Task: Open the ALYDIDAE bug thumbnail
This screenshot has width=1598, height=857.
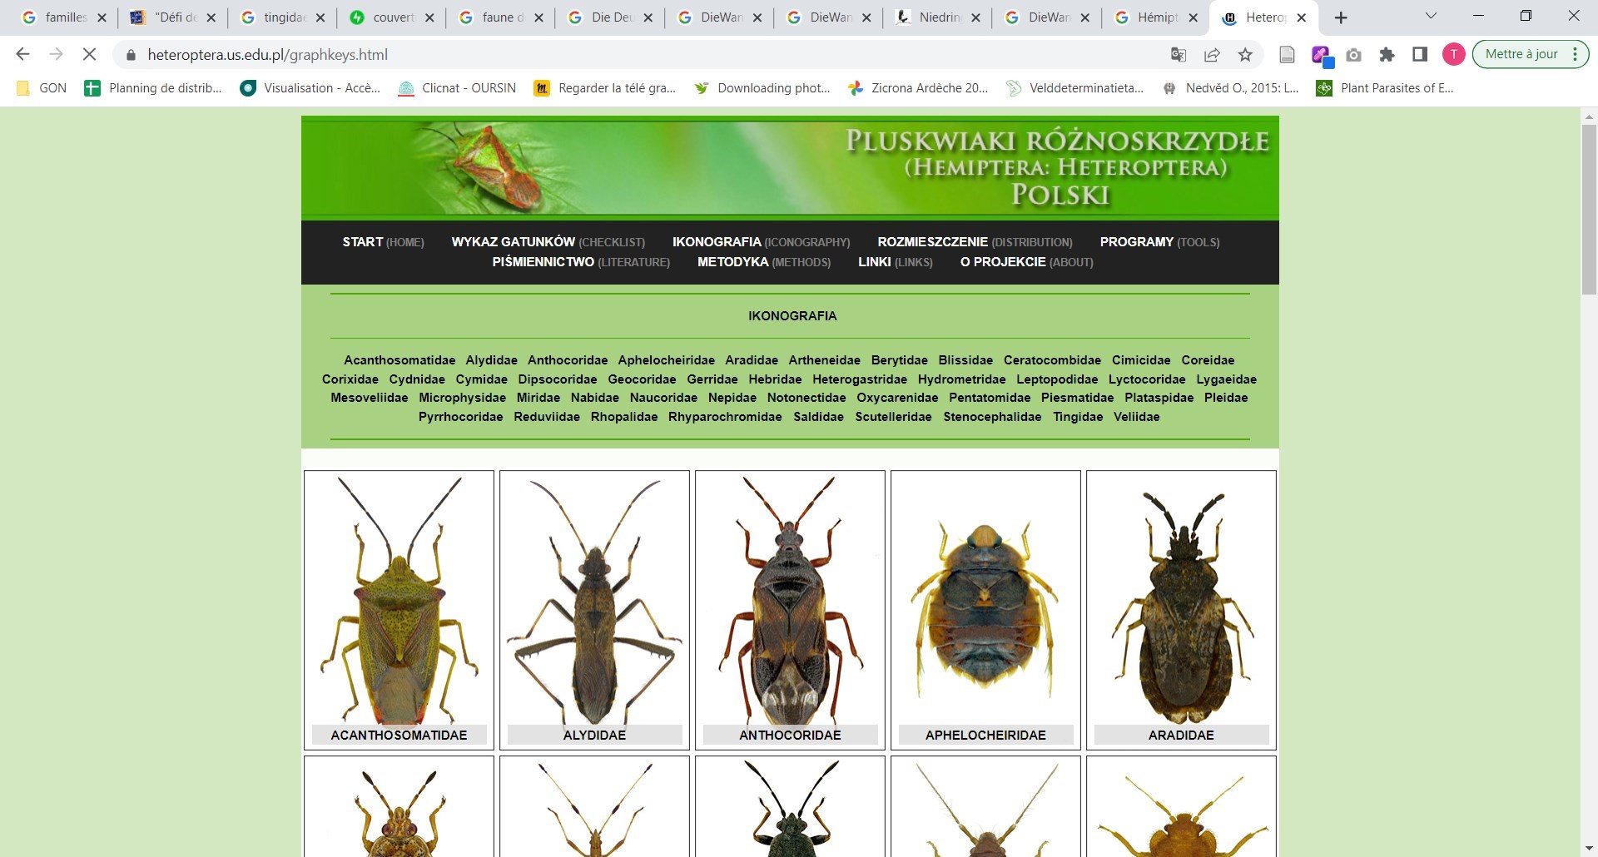Action: (x=594, y=610)
